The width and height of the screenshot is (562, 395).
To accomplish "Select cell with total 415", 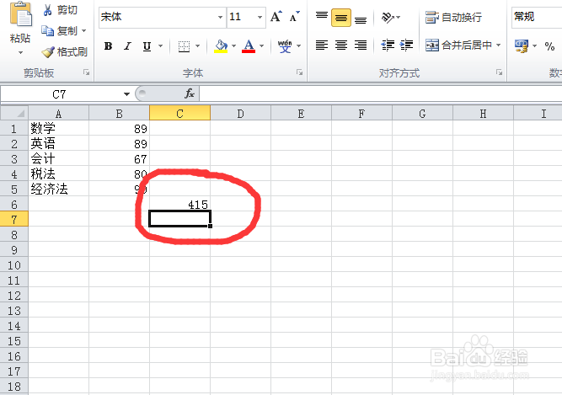I will [x=180, y=204].
